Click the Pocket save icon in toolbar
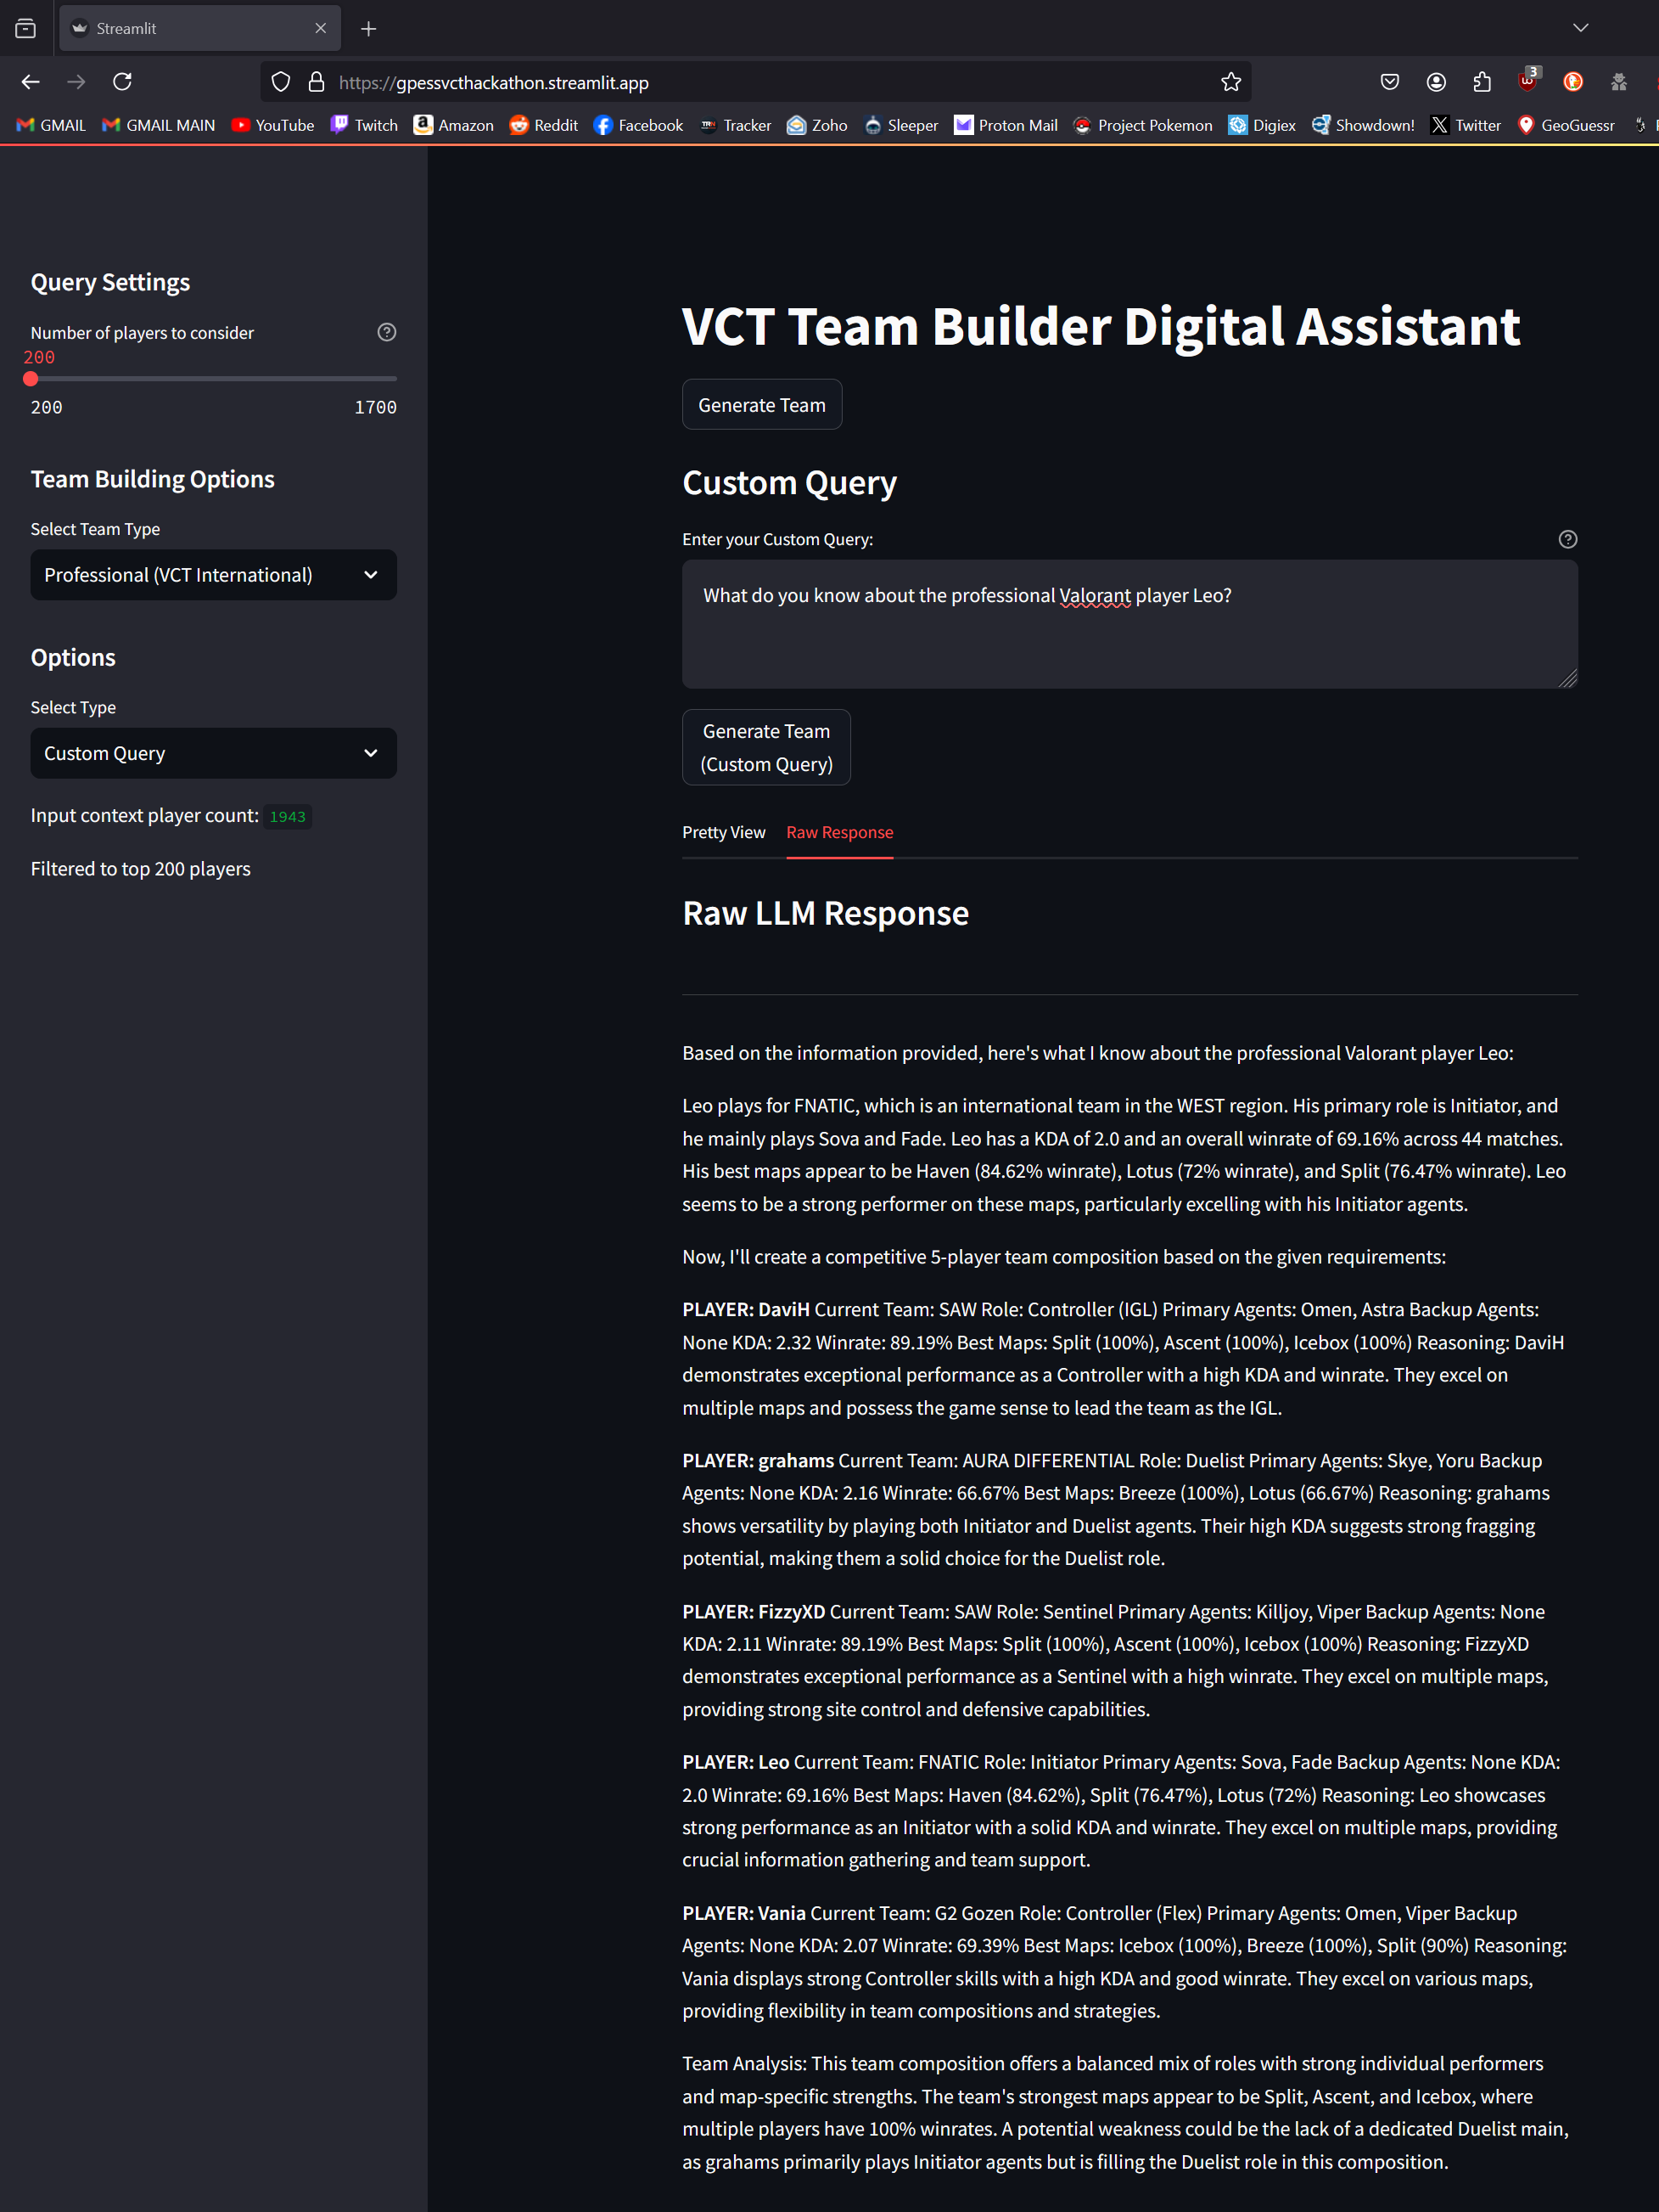This screenshot has height=2212, width=1659. [x=1389, y=82]
